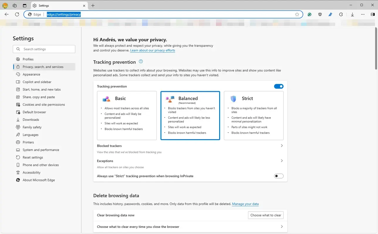Select the Strict tracking prevention level

[253, 115]
